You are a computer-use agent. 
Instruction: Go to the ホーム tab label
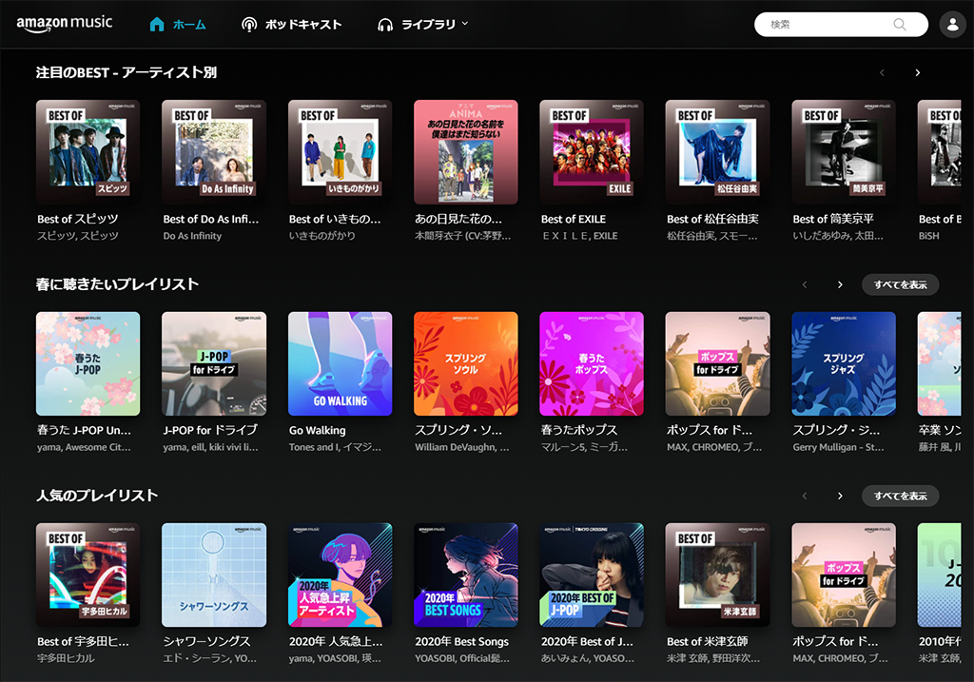pos(189,25)
